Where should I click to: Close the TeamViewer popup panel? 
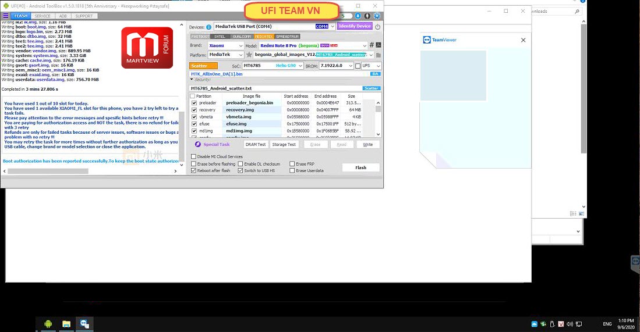coord(524,40)
